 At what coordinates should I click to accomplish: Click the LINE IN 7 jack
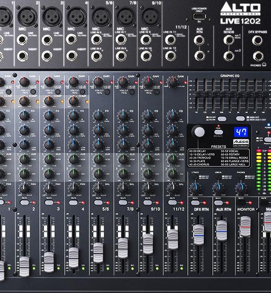click(121, 39)
